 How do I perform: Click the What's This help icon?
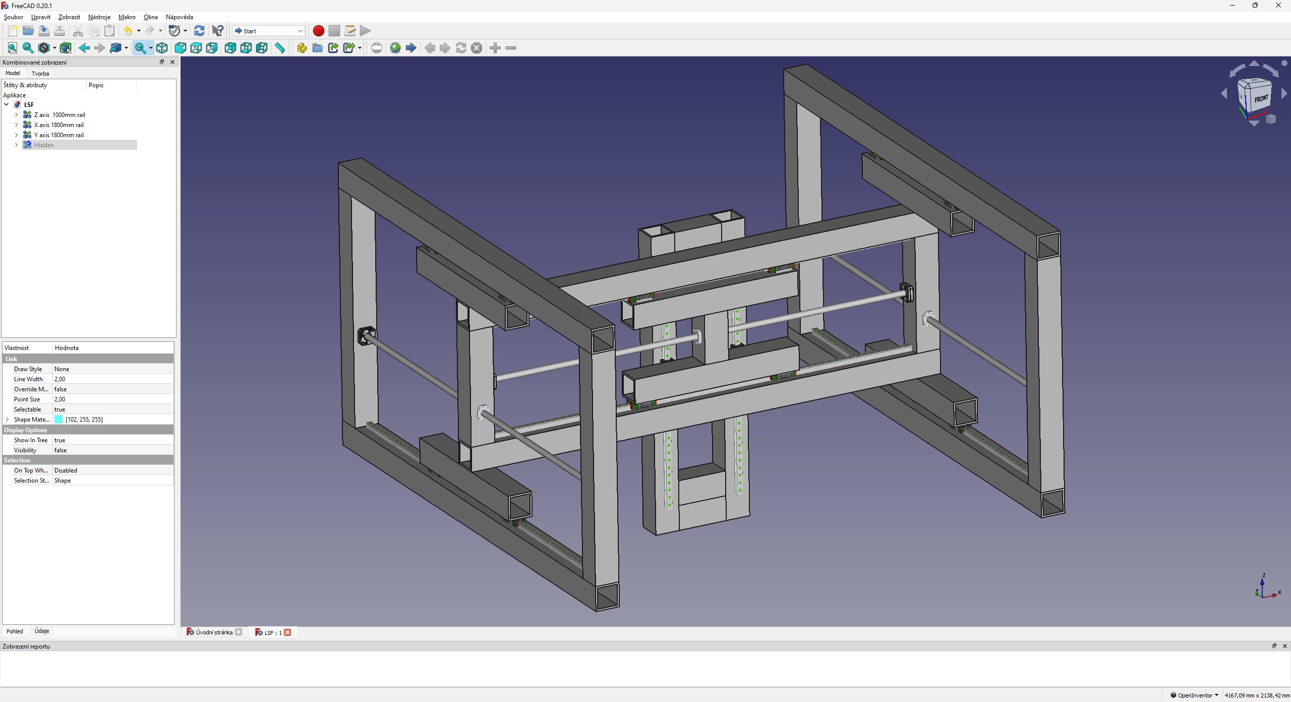pyautogui.click(x=217, y=31)
